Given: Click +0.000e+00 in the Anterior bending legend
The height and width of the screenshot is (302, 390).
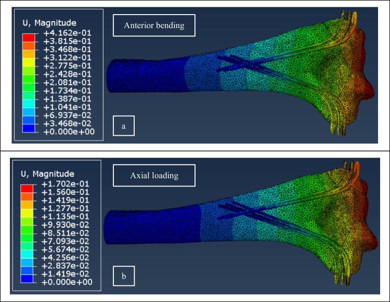Looking at the screenshot, I should [69, 132].
